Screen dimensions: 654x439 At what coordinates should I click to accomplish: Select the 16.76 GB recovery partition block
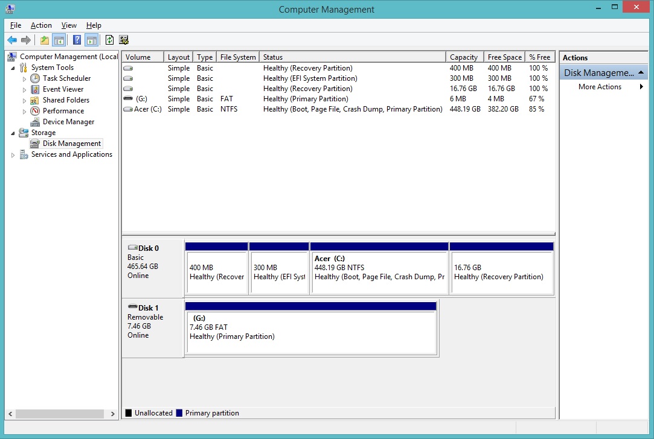[x=502, y=269]
